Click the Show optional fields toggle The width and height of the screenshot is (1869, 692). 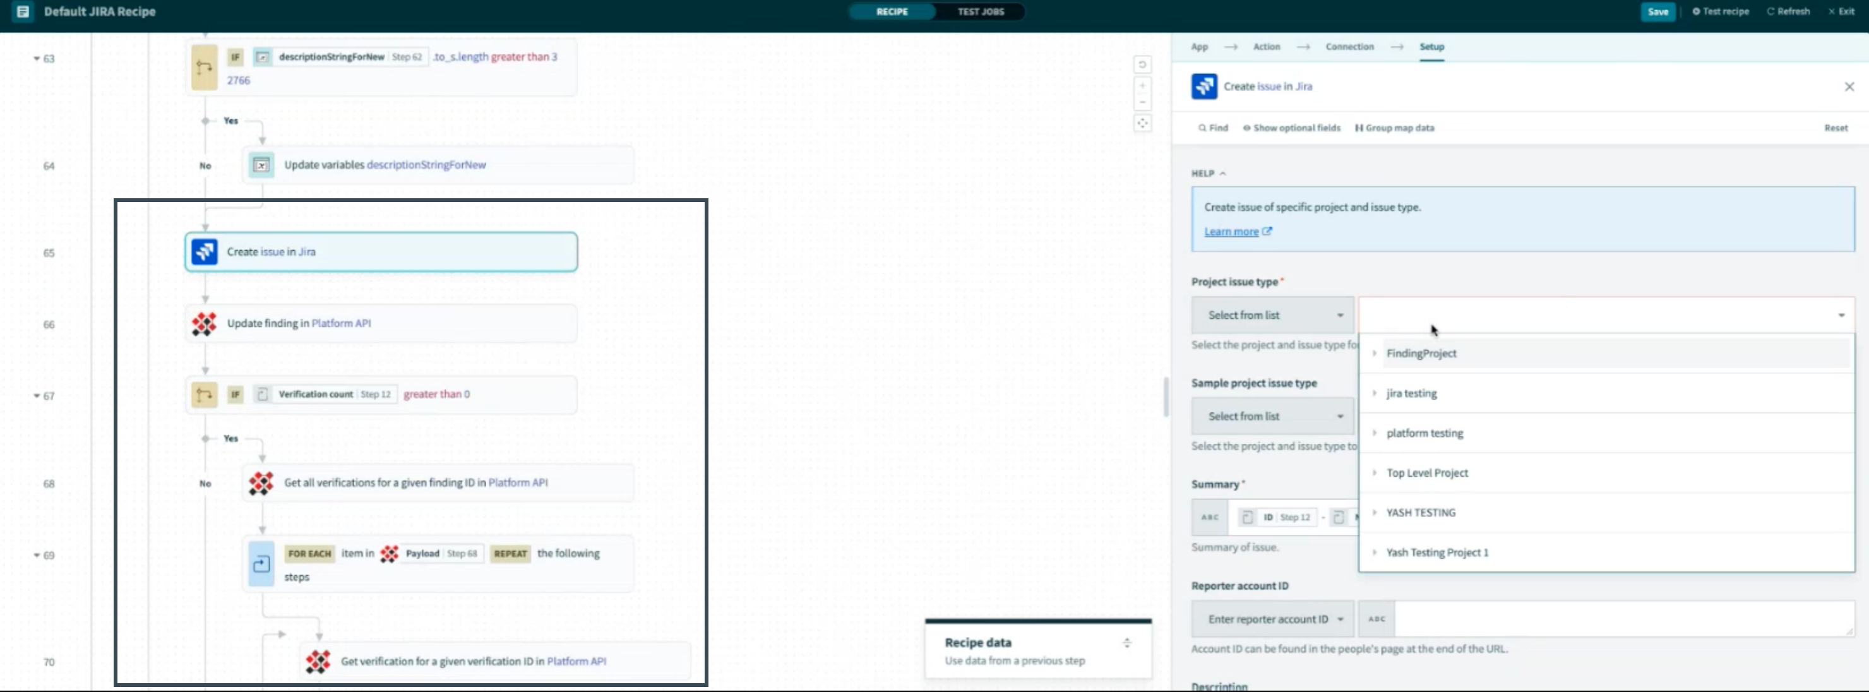coord(1291,128)
